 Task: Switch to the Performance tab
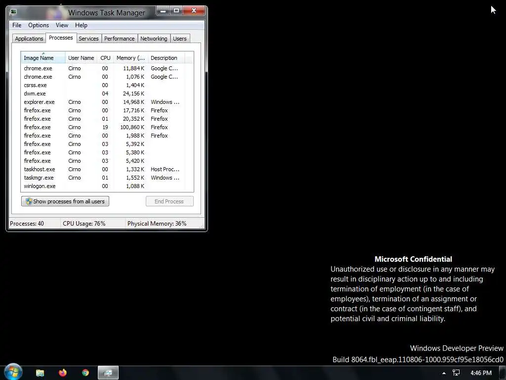[x=119, y=39]
